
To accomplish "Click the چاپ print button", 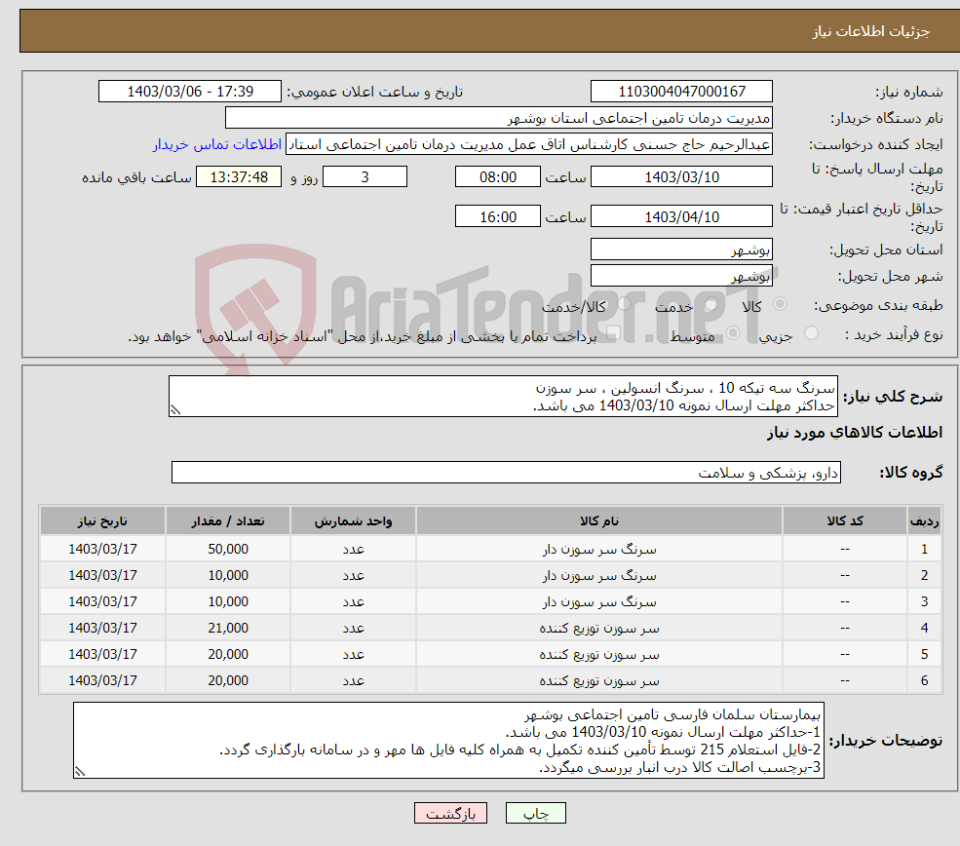I will click(536, 813).
